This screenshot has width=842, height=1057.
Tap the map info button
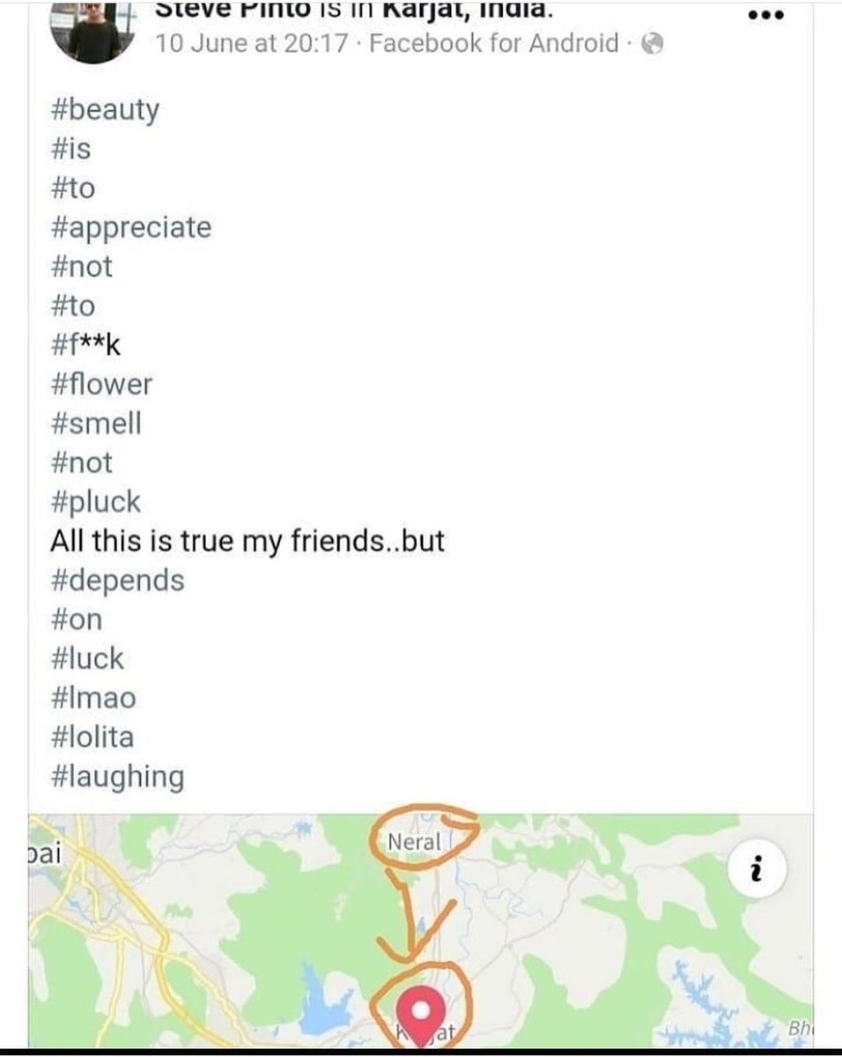pos(757,871)
